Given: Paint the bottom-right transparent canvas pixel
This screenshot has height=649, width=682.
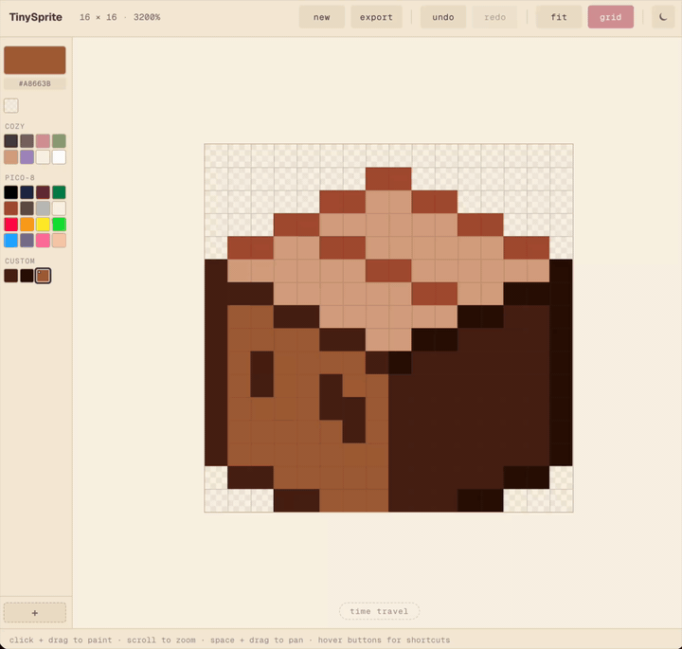Looking at the screenshot, I should pos(561,500).
